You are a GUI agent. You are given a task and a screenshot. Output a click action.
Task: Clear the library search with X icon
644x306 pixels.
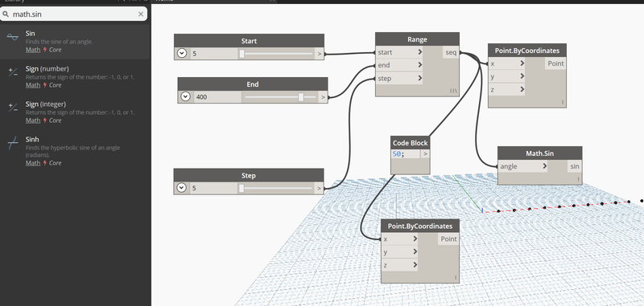click(x=141, y=14)
